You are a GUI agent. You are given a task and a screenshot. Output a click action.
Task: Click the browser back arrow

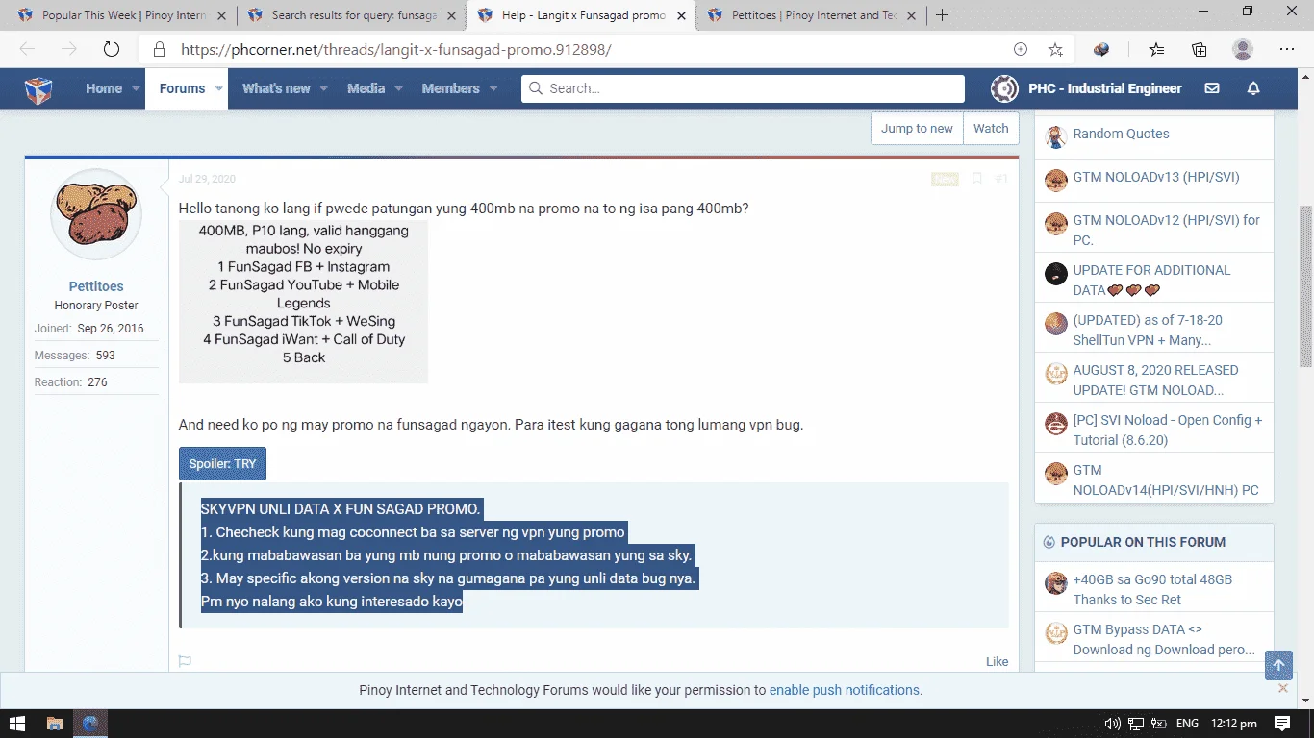tap(27, 49)
